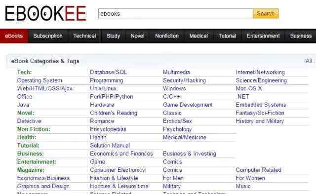Open the Subscription navigation tab
This screenshot has height=194, width=316.
tap(48, 36)
